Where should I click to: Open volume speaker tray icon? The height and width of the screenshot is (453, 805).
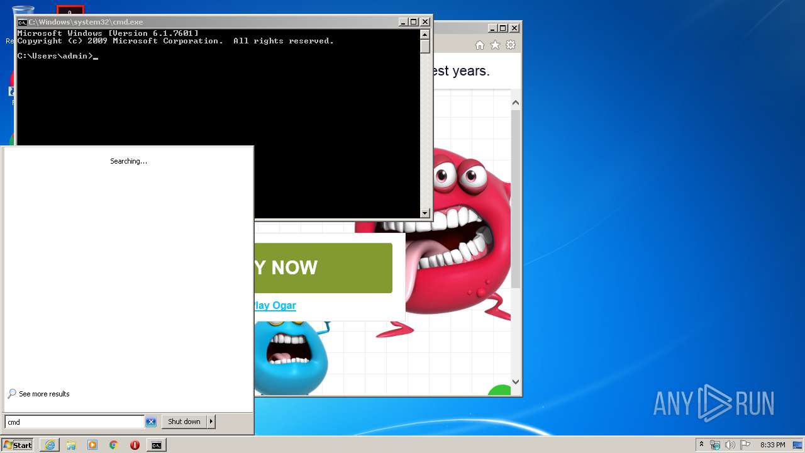(x=730, y=445)
